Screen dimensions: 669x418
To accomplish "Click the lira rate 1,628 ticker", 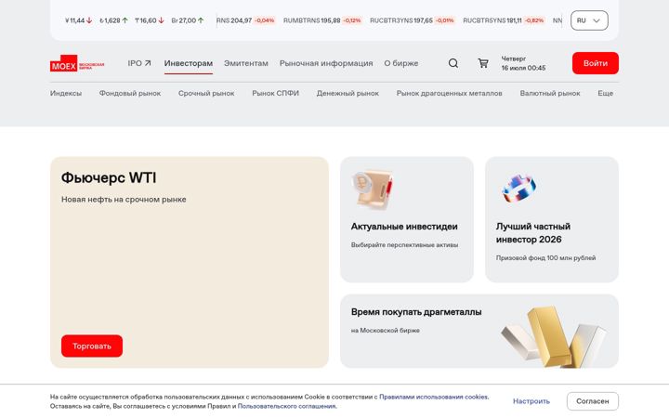I will (113, 20).
